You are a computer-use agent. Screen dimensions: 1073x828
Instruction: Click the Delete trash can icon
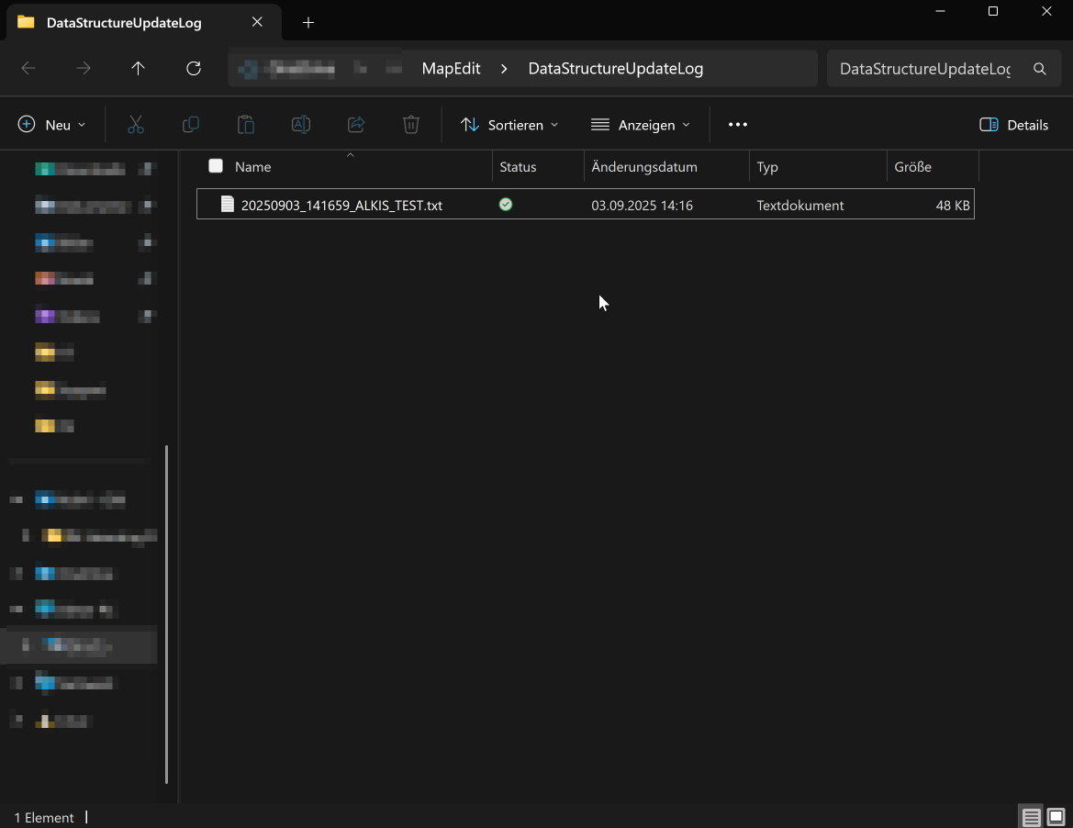[411, 125]
